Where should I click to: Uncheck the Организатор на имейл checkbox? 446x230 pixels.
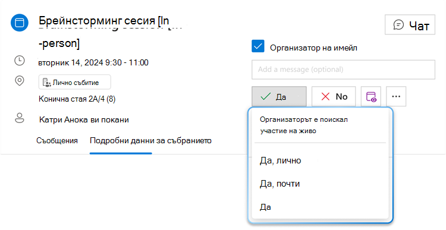pos(258,46)
